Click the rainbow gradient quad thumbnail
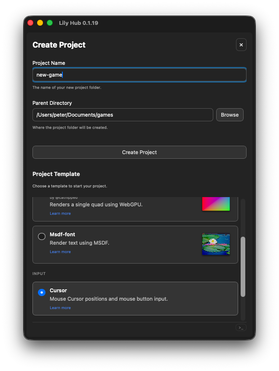The image size is (279, 371). pos(216,204)
